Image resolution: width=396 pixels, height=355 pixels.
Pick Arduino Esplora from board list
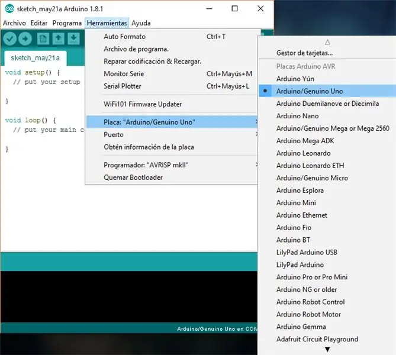327,191
